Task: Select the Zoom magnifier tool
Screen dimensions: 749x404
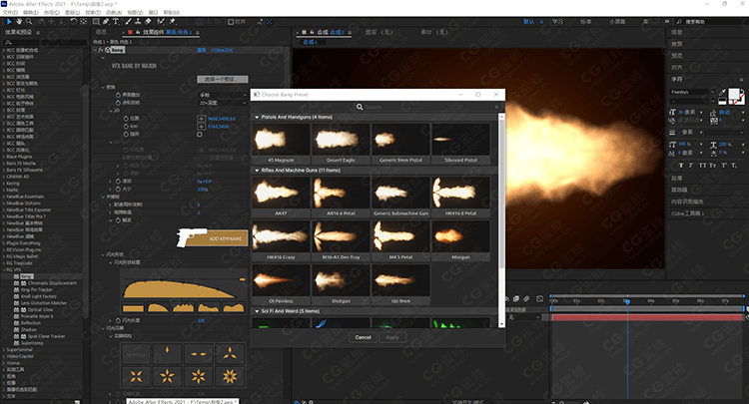Action: pos(29,22)
